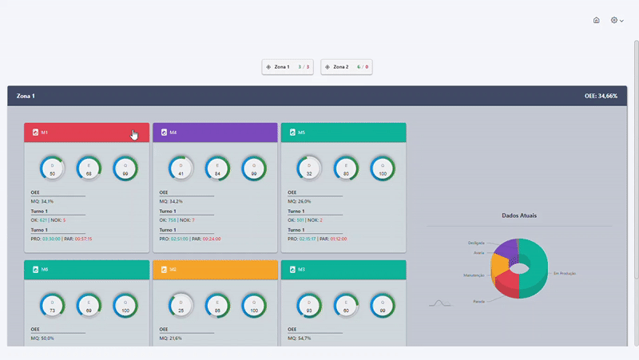The image size is (639, 360).
Task: Click MQ: 54,7% on M3 card
Action: pyautogui.click(x=299, y=338)
